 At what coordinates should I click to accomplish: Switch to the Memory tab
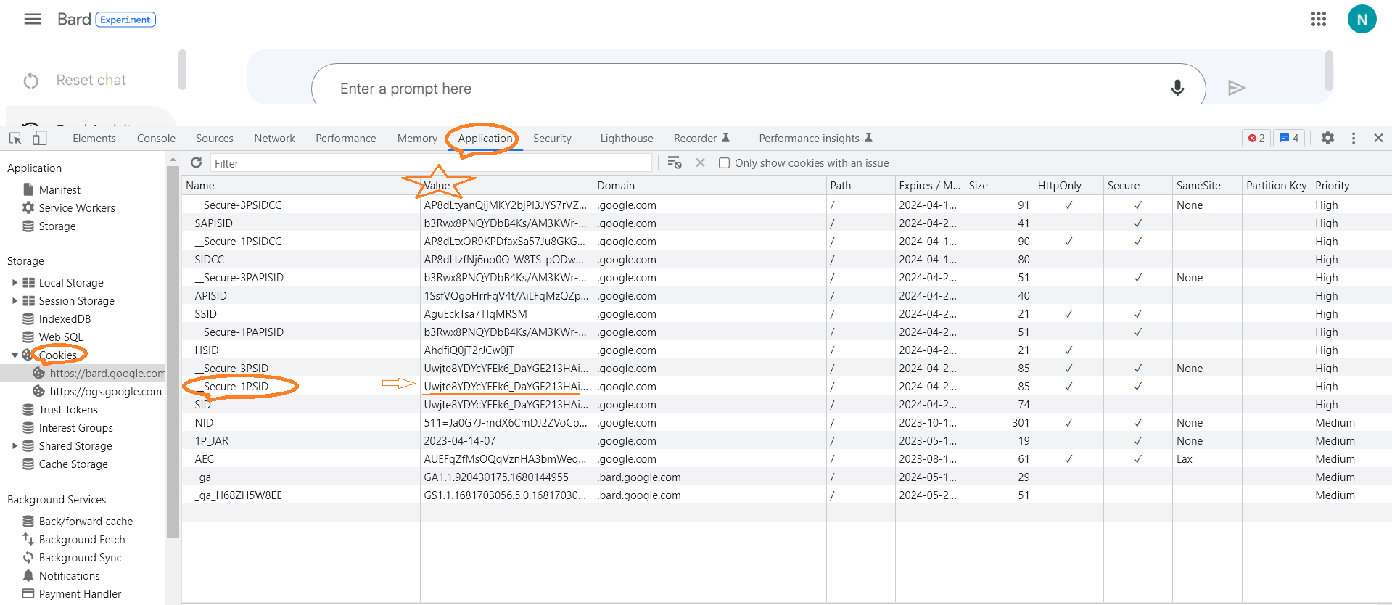pos(417,138)
